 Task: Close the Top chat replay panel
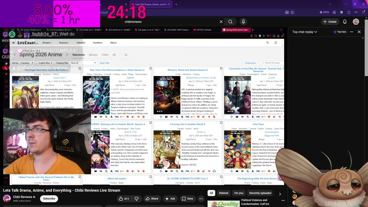tap(359, 32)
